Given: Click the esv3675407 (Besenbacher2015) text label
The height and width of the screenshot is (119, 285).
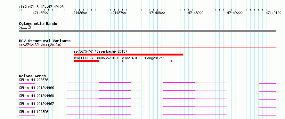Looking at the screenshot, I should click(100, 51).
